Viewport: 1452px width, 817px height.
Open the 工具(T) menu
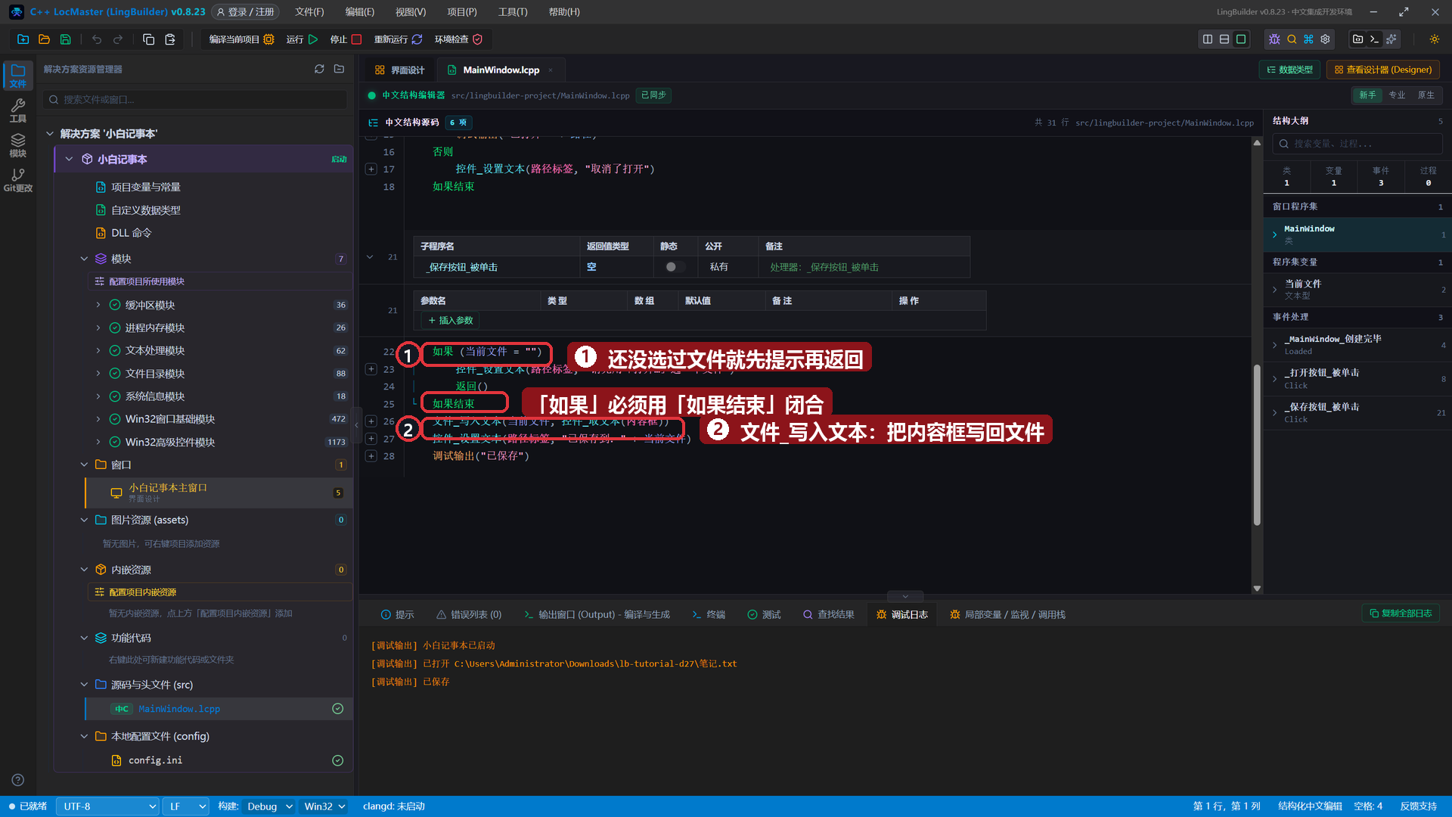513,12
